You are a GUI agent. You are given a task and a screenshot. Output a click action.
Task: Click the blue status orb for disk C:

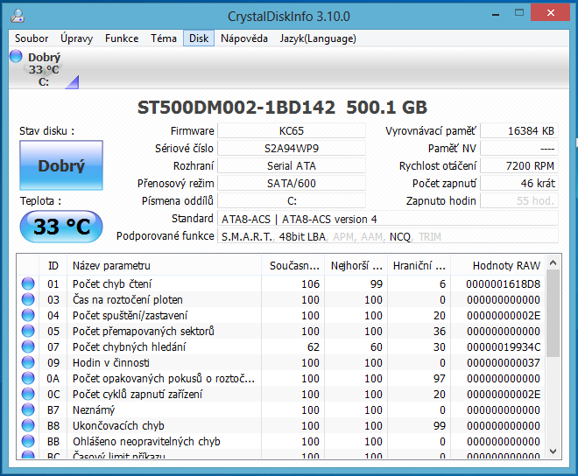tap(16, 57)
